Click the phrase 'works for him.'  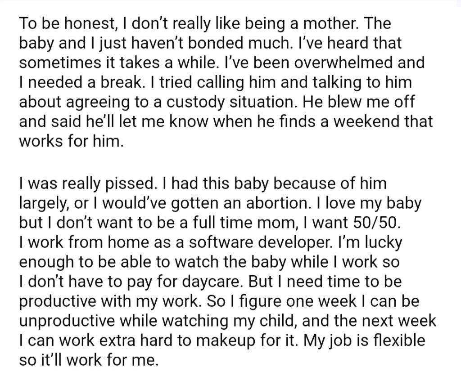(72, 142)
